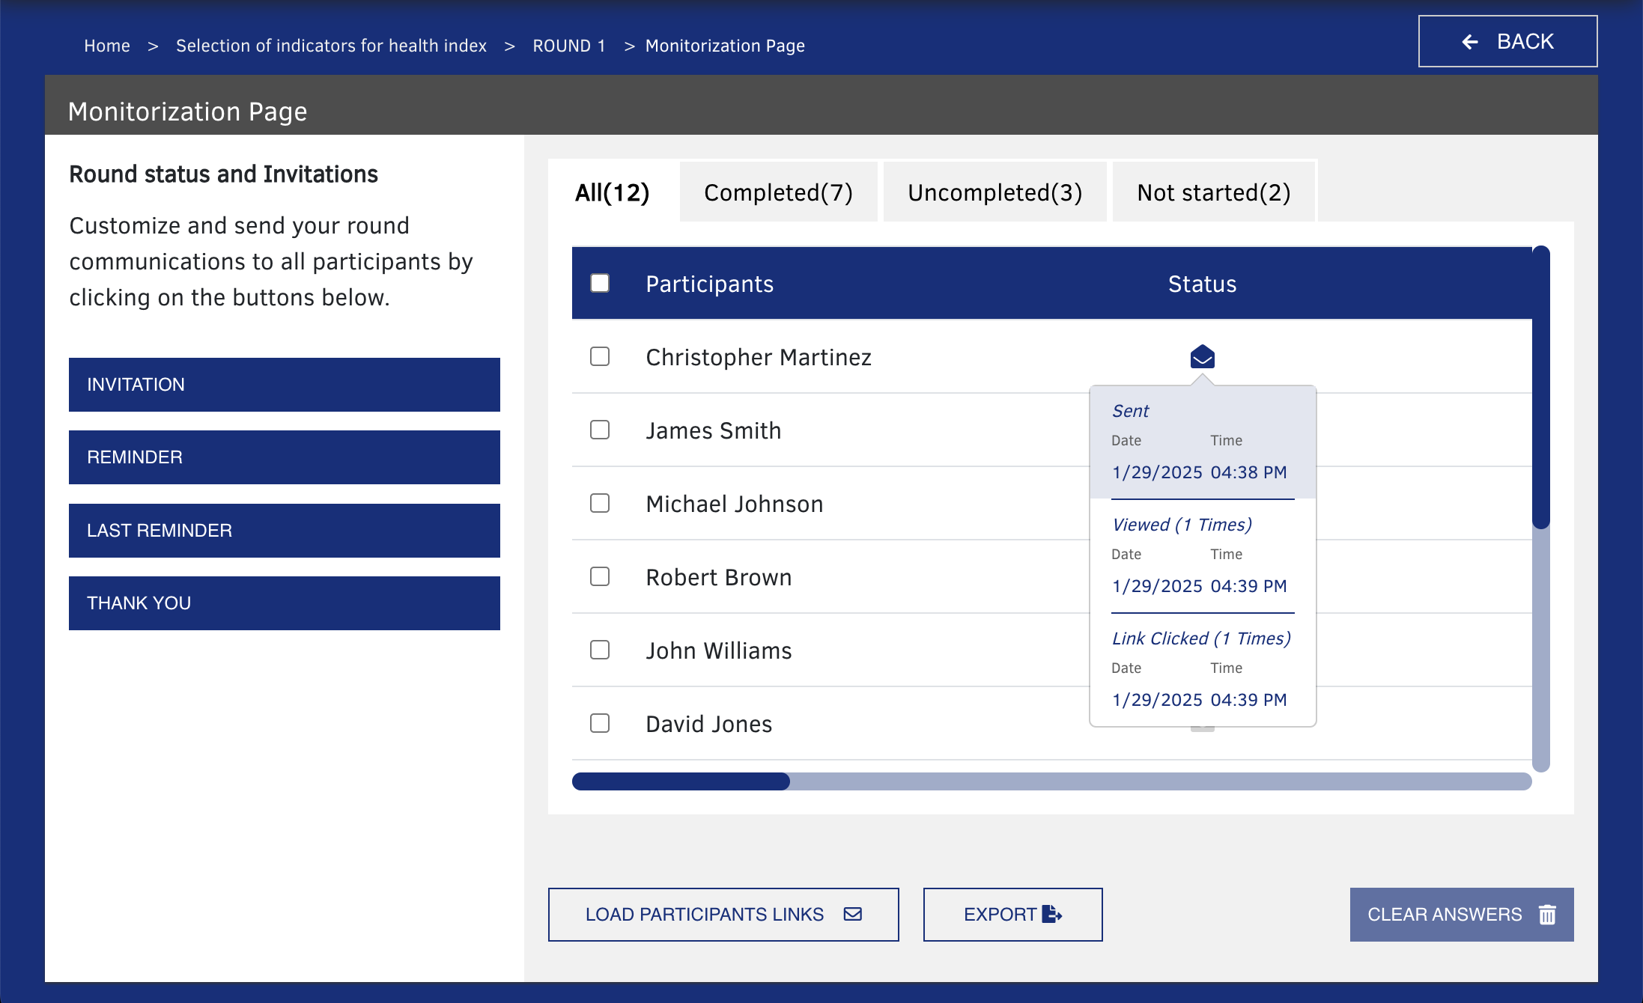Click LOAD PARTICIPANTS LINKS button
Image resolution: width=1643 pixels, height=1003 pixels.
click(723, 915)
